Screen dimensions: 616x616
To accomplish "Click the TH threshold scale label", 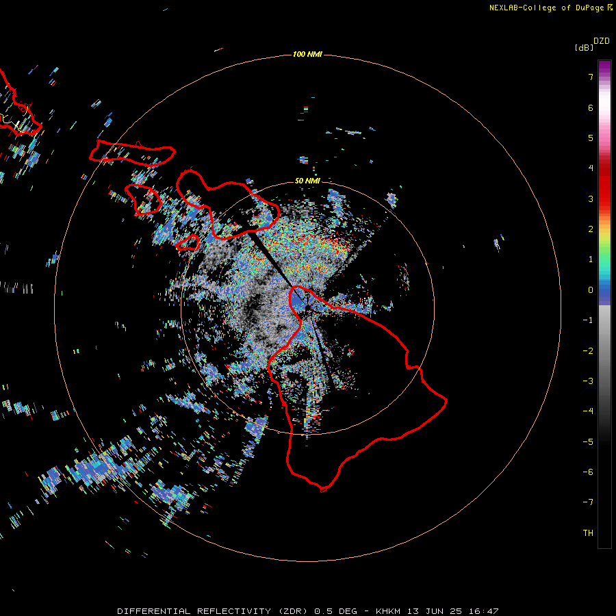I will point(588,533).
